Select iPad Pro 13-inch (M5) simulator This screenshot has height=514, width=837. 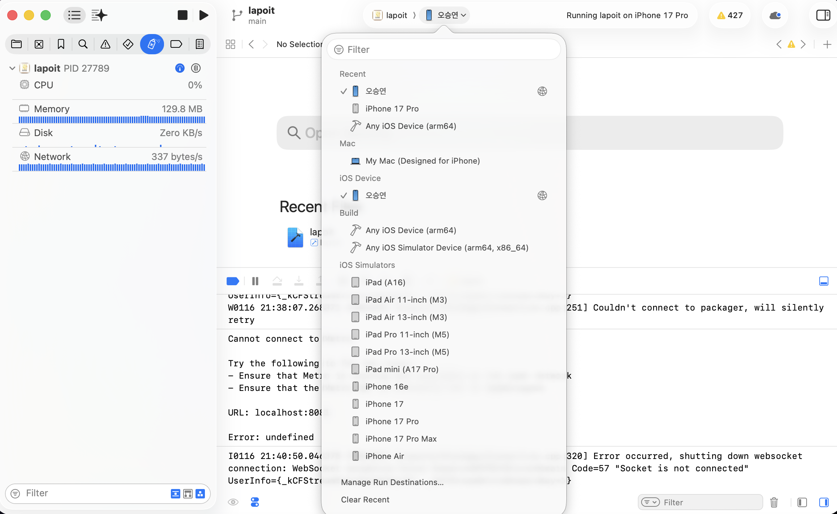tap(444, 352)
